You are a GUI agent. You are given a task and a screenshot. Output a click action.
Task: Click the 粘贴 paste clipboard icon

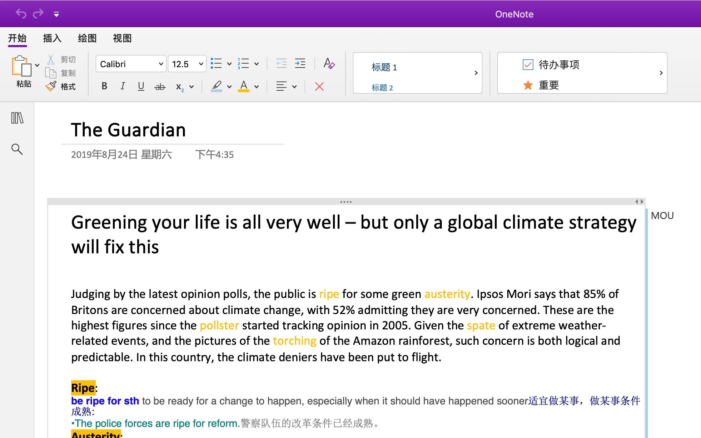coord(22,66)
